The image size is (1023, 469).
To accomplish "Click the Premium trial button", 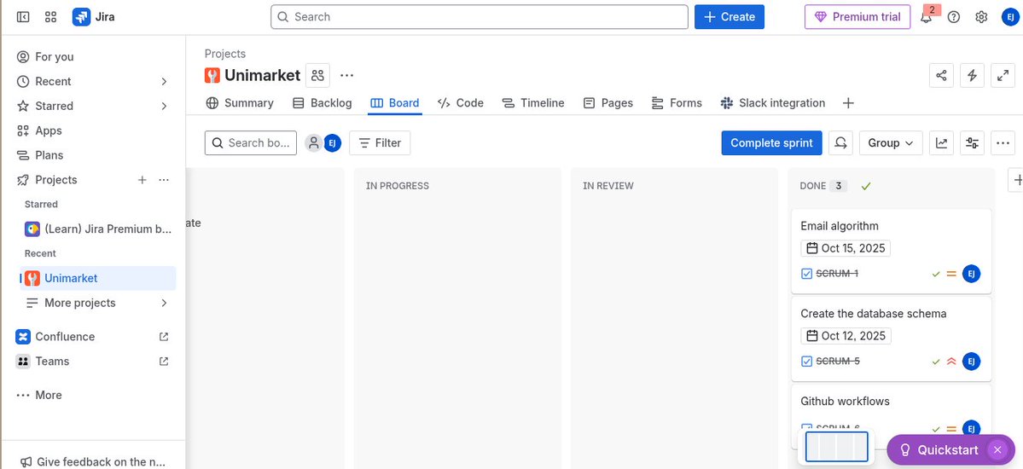I will point(857,17).
